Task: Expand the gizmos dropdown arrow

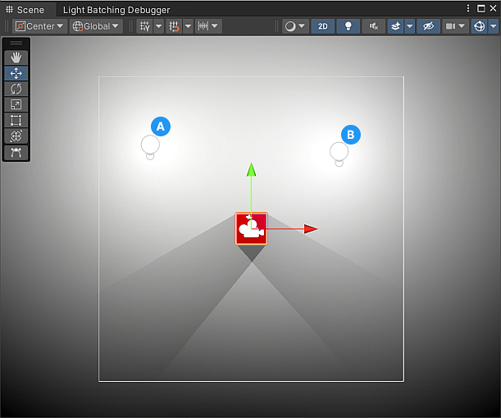Action: click(x=493, y=26)
